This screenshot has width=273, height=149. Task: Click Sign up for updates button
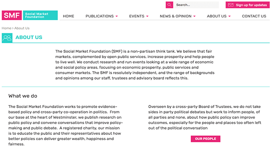point(248,5)
